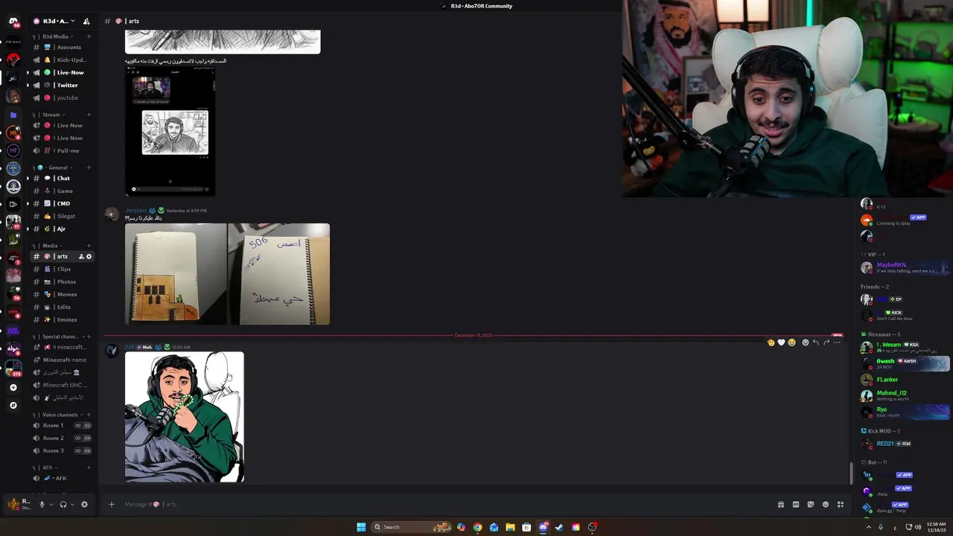This screenshot has height=536, width=953.
Task: Open the Live-Now announcement channel
Action: (x=63, y=72)
